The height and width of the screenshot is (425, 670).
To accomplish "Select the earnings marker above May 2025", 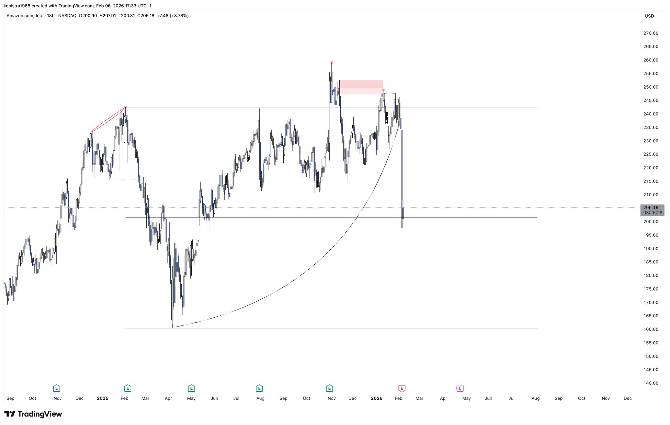I will (x=191, y=388).
